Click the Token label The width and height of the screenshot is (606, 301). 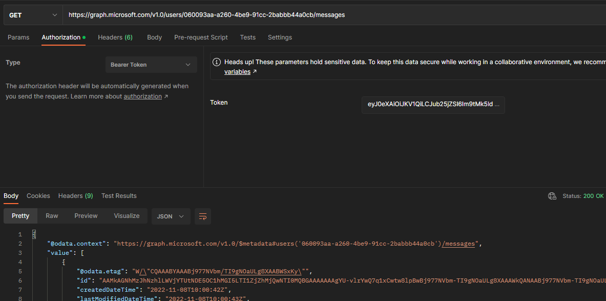[219, 103]
